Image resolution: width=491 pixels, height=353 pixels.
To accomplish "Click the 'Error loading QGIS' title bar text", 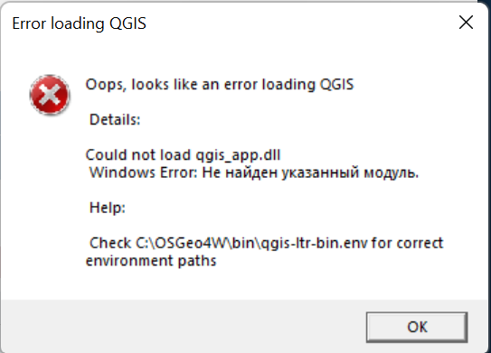I will pyautogui.click(x=80, y=23).
